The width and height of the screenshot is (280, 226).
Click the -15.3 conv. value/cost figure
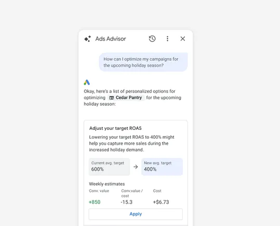[x=127, y=202]
